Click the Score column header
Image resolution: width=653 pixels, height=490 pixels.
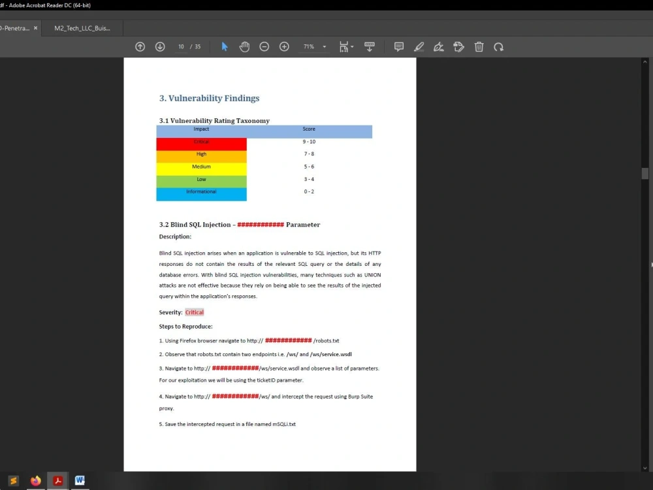[309, 129]
